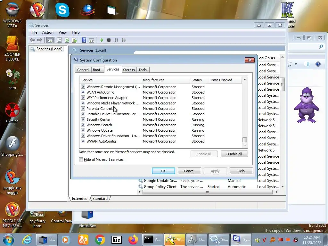This screenshot has height=246, width=328.
Task: Uncheck Windows Remote Management service
Action: pyautogui.click(x=83, y=86)
